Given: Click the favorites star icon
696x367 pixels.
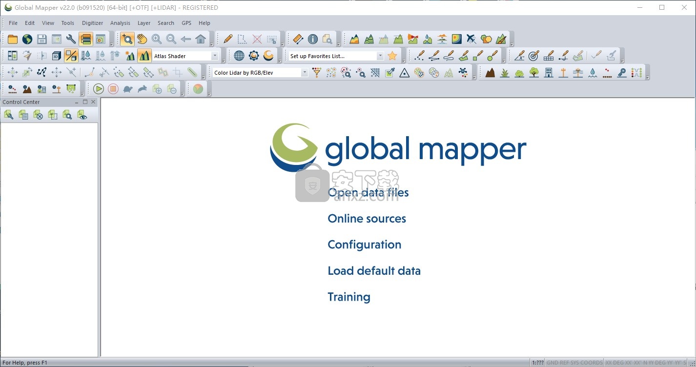Looking at the screenshot, I should click(x=392, y=56).
